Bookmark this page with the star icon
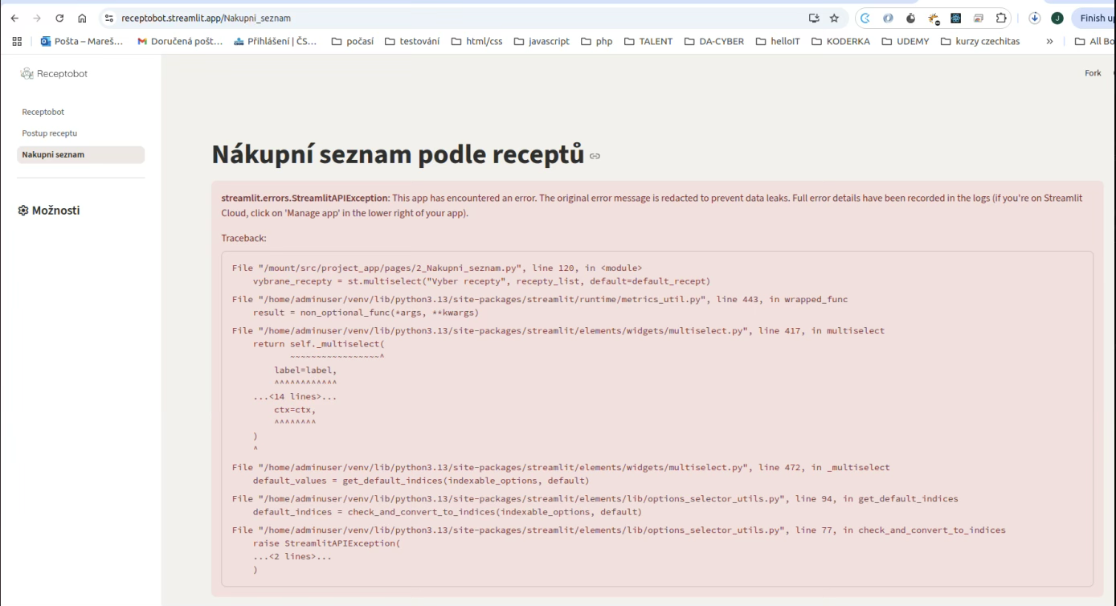 (x=834, y=18)
